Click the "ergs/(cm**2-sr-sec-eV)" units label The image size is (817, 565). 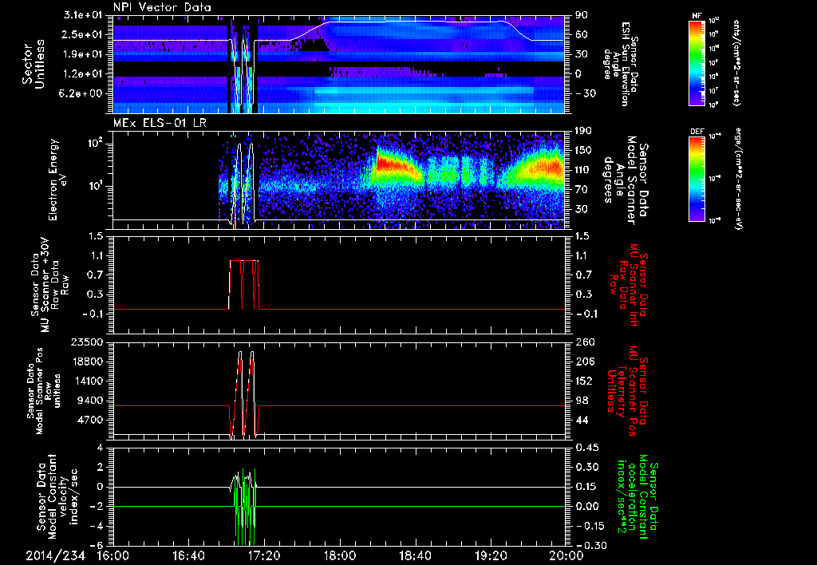739,179
